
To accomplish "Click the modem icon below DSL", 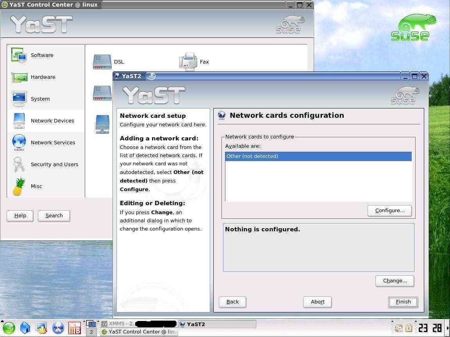I will click(x=102, y=93).
